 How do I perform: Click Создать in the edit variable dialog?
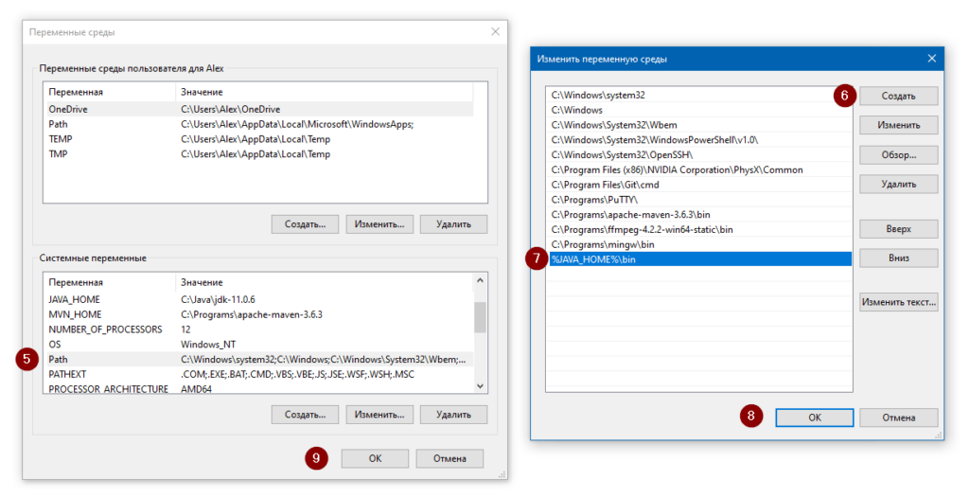[898, 97]
